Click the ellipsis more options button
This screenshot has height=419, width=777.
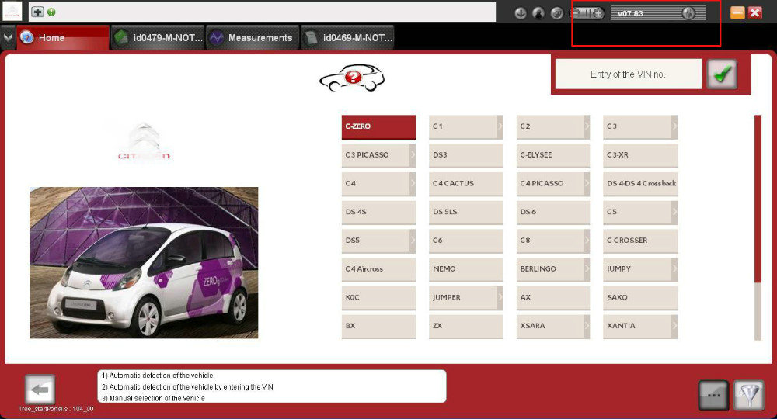(x=713, y=395)
